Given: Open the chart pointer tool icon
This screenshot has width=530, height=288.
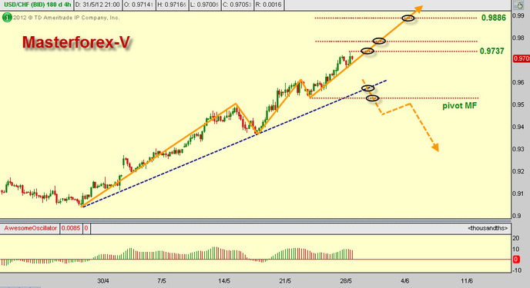Looking at the screenshot, I should (519, 5).
